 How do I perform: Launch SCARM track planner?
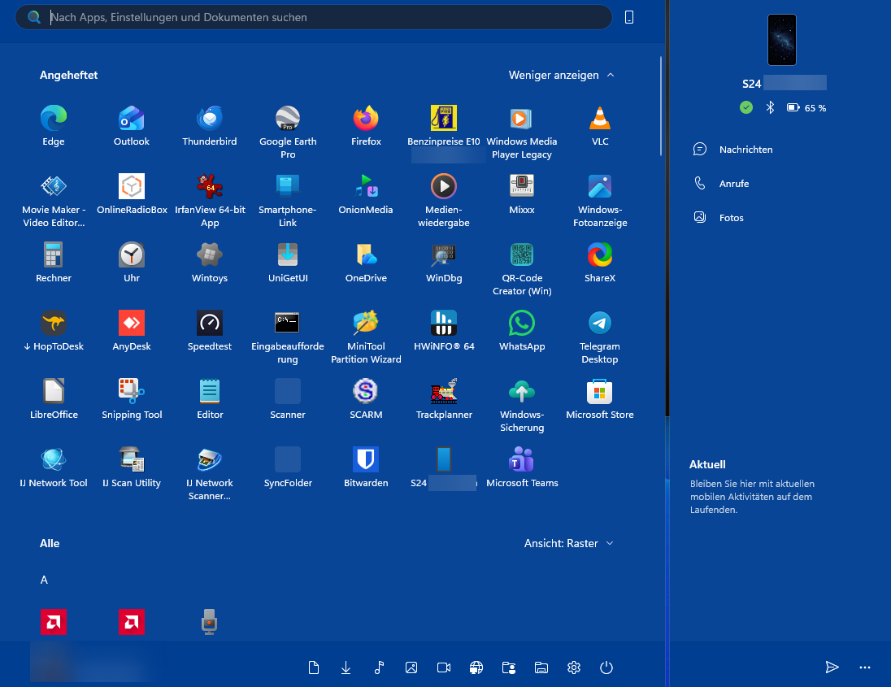coord(366,399)
